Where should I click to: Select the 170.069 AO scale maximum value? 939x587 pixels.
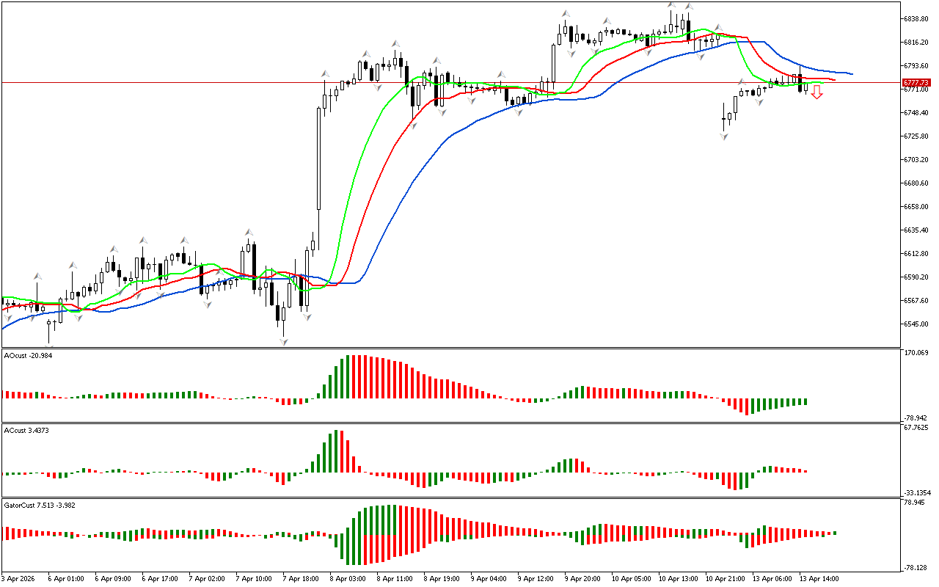pos(917,354)
